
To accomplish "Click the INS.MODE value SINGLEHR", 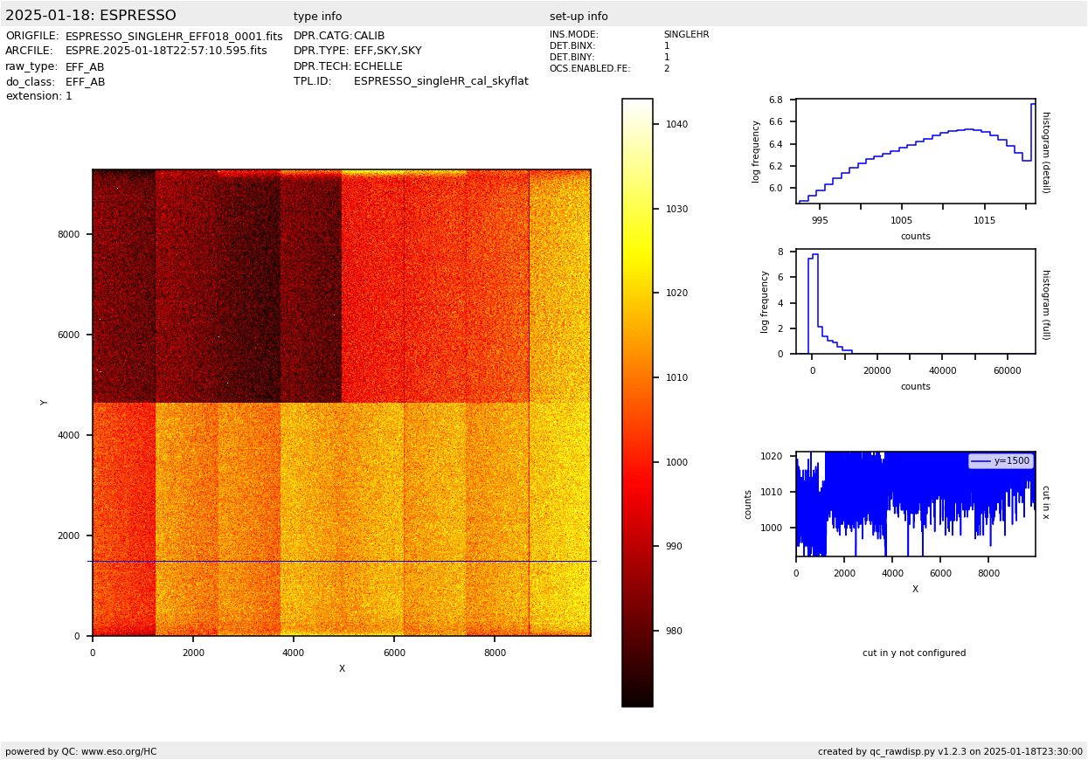I will pyautogui.click(x=686, y=35).
